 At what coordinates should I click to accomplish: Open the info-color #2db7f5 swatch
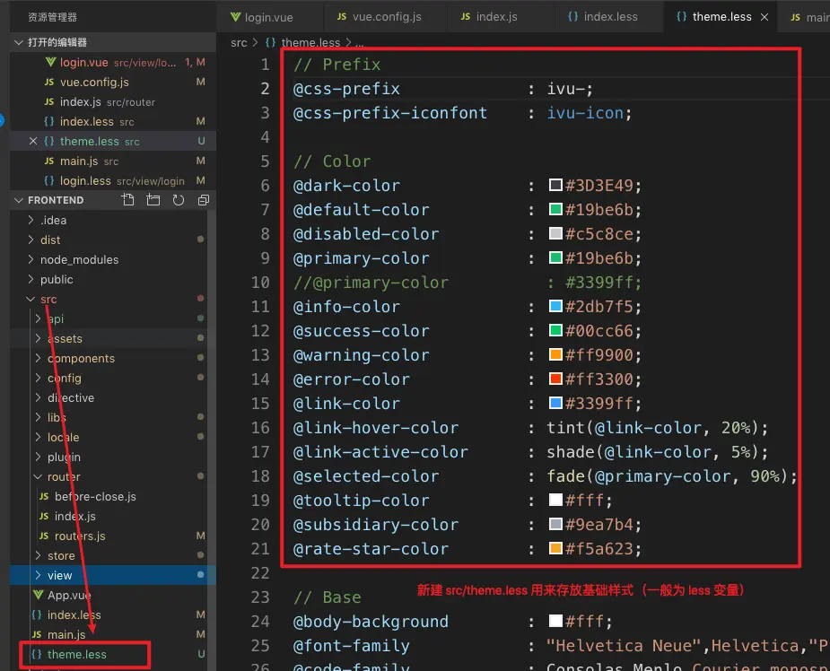555,307
